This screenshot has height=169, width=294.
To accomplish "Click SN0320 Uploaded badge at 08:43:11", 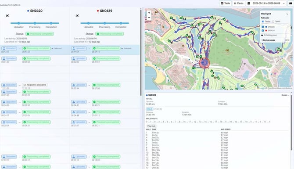I will [x=9, y=48].
